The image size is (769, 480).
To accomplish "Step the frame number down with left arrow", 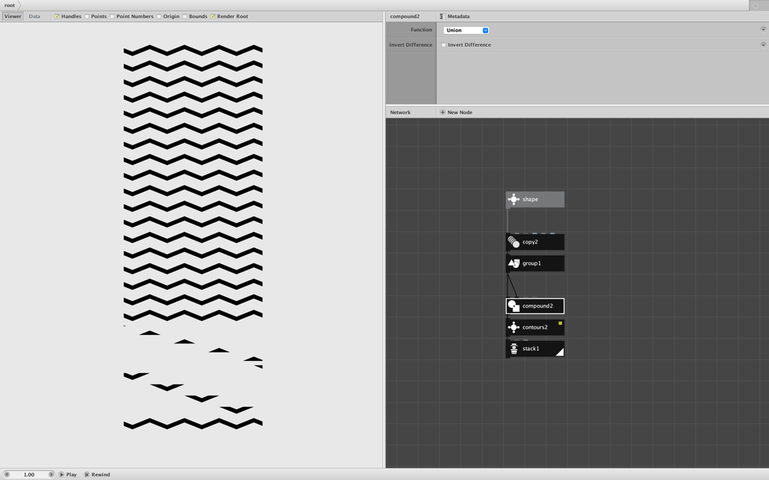I will click(x=7, y=475).
